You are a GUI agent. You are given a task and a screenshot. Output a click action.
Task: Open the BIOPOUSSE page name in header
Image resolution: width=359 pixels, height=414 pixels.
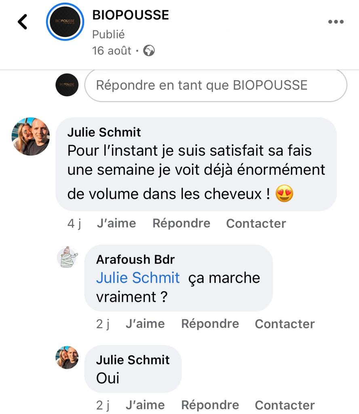point(131,15)
